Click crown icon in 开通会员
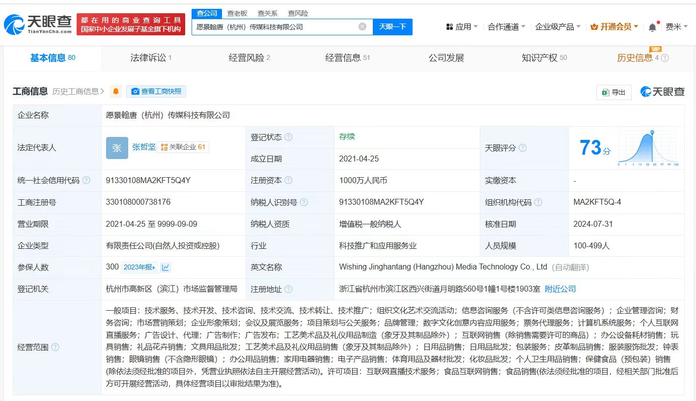This screenshot has width=696, height=401. 594,27
